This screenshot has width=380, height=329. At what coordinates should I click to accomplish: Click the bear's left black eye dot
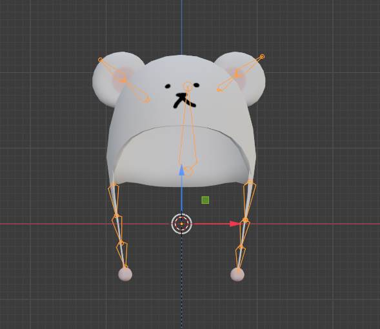click(x=168, y=86)
